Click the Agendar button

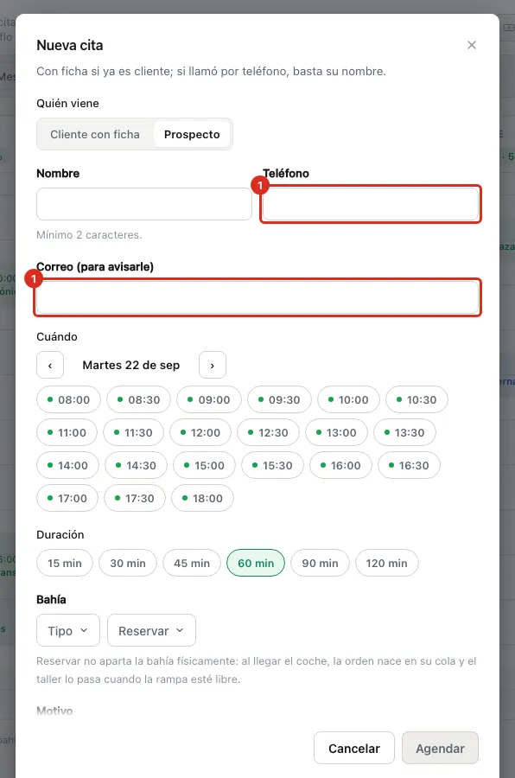(x=440, y=748)
